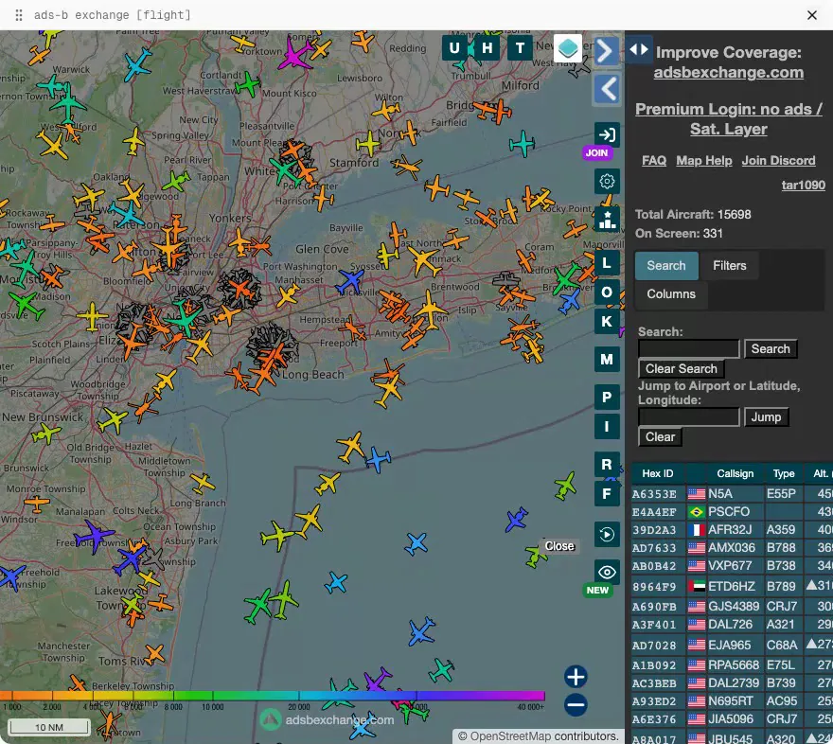The width and height of the screenshot is (833, 744).
Task: Toggle the I map button
Action: point(607,427)
